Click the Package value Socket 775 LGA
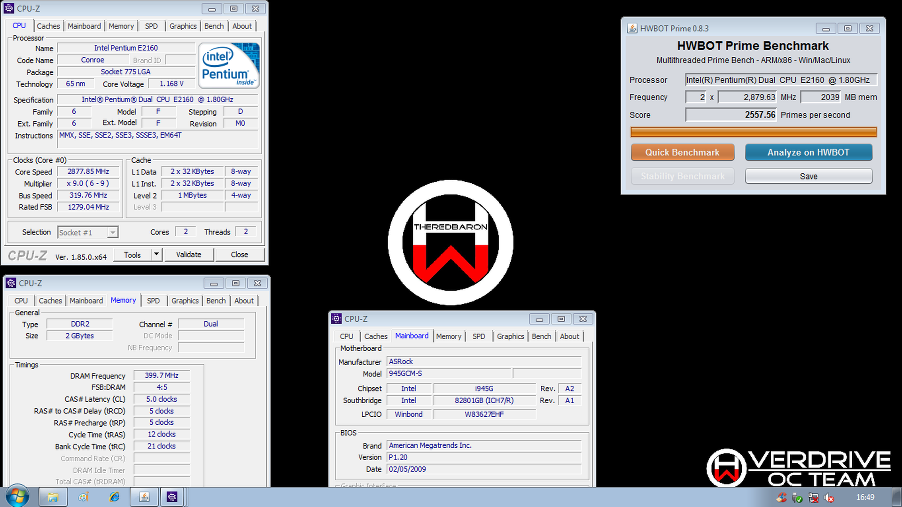This screenshot has width=902, height=507. coord(126,72)
